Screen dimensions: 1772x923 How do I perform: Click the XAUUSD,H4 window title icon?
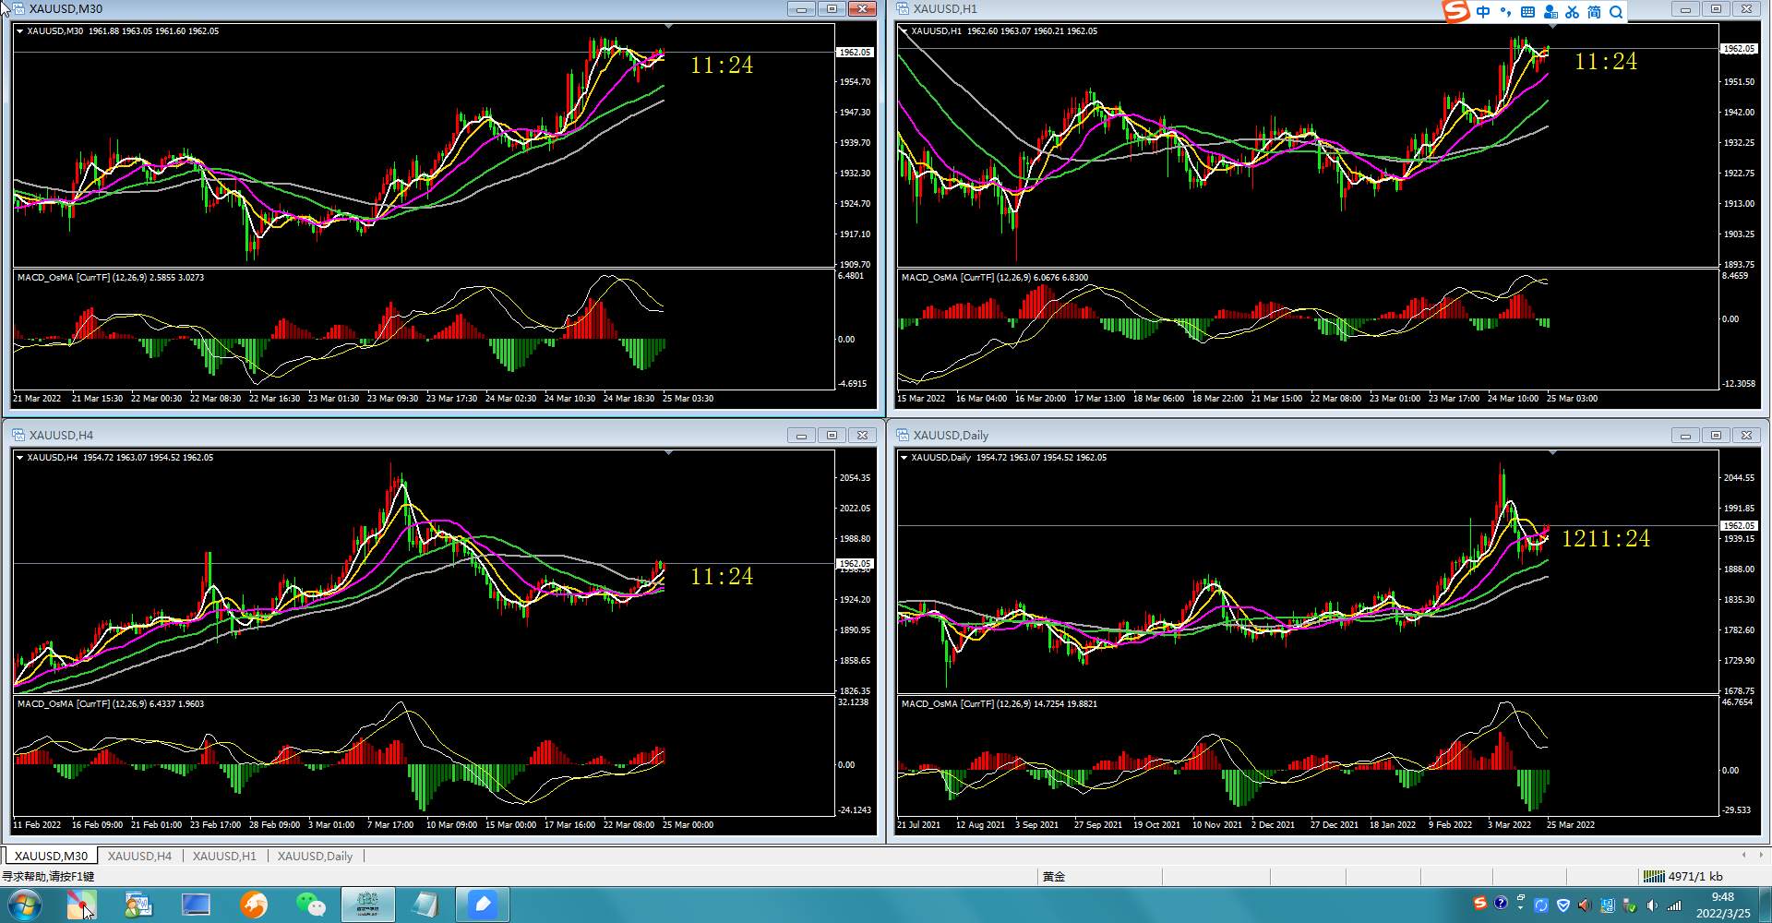pos(18,436)
